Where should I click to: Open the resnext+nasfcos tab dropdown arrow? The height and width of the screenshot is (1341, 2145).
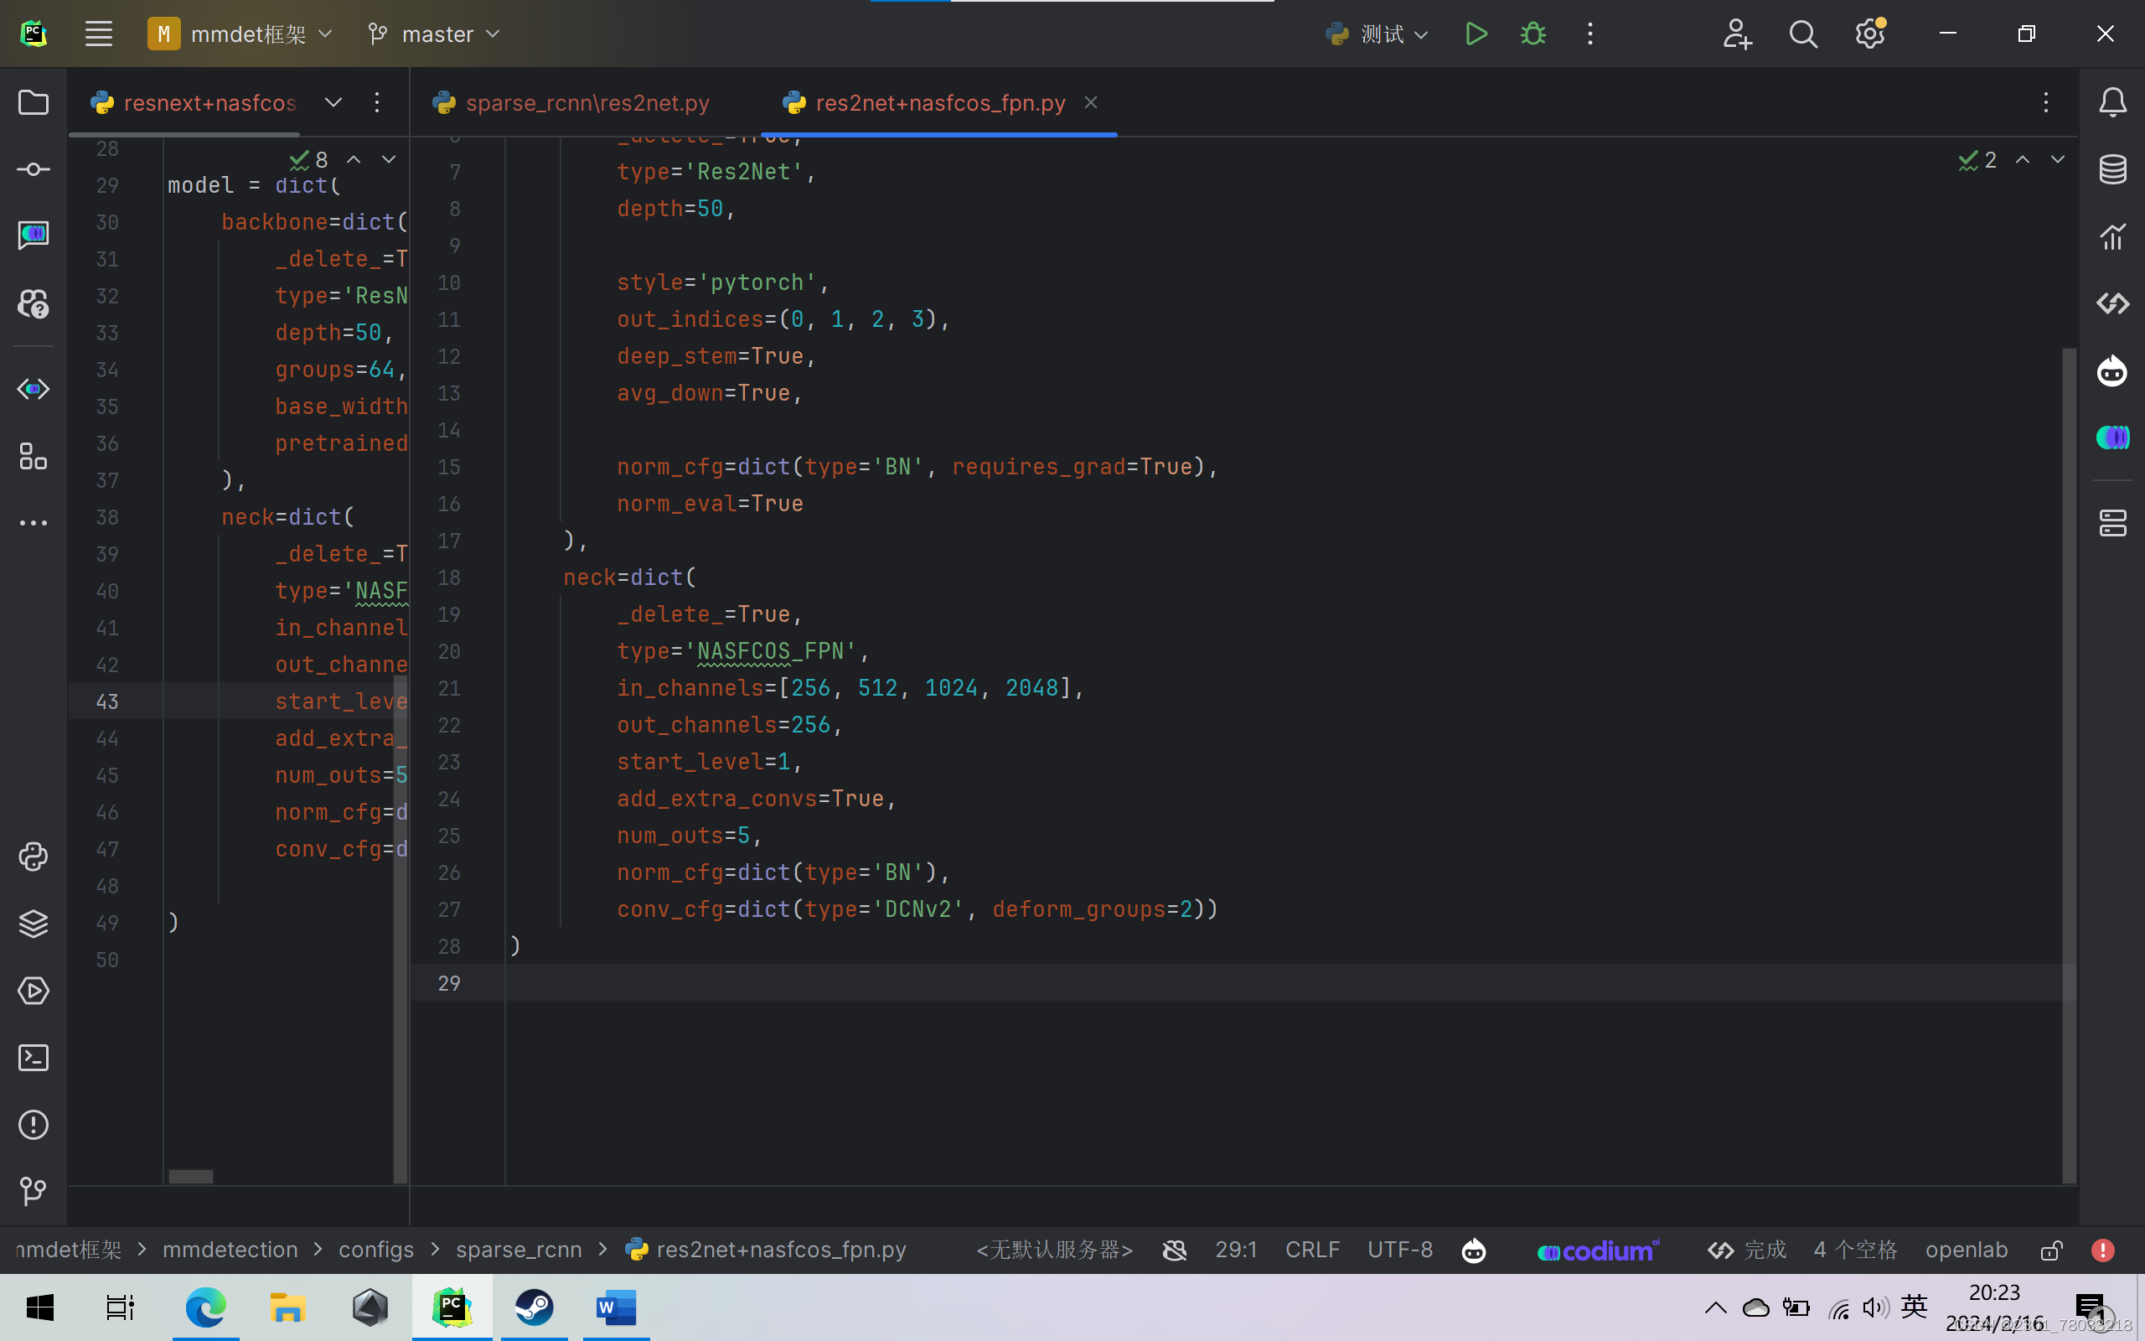pos(333,103)
